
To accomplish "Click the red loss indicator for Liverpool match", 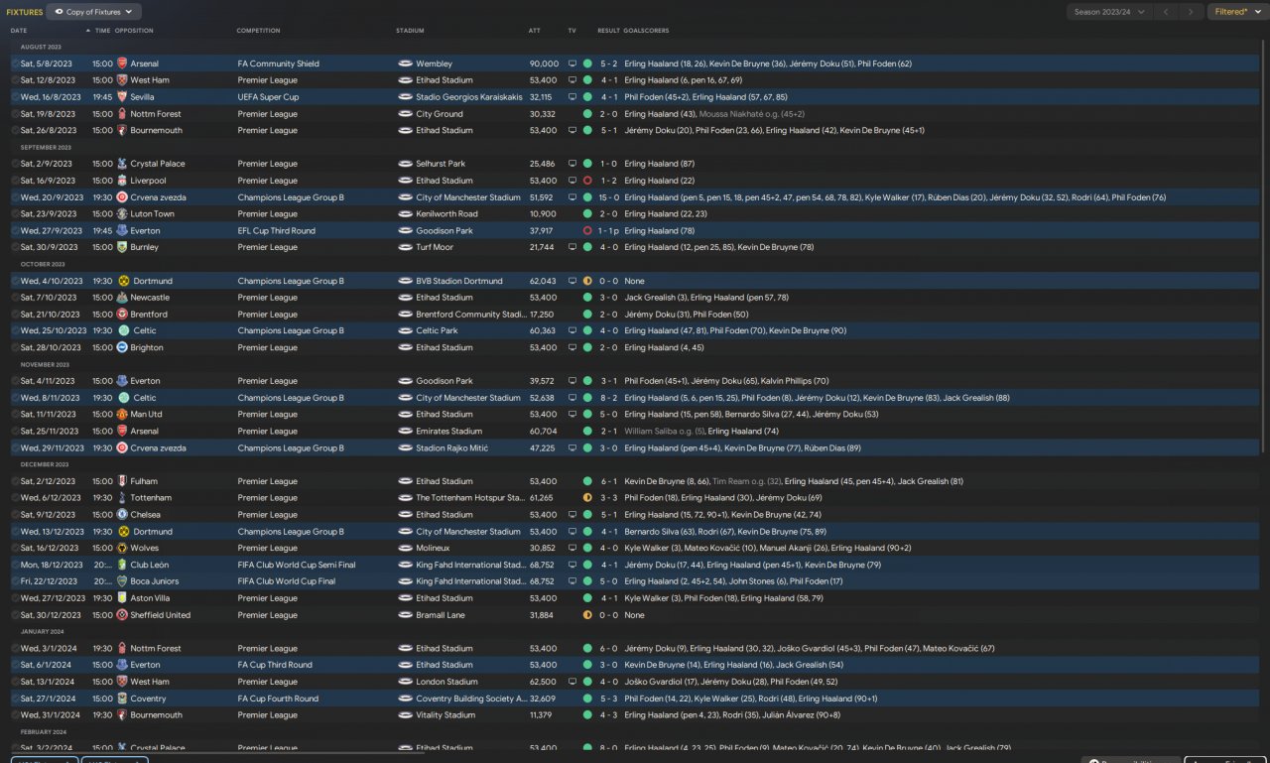I will click(x=587, y=181).
